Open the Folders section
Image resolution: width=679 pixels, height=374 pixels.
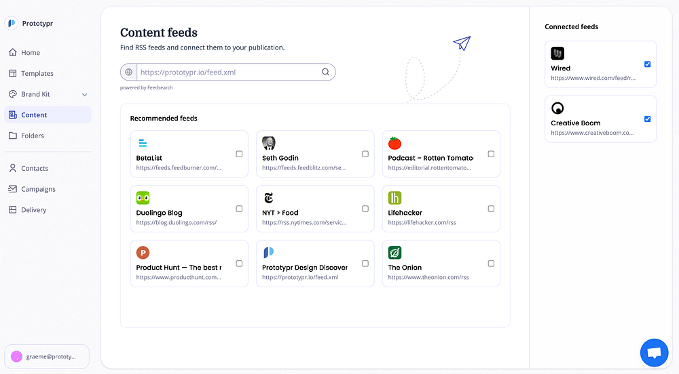(33, 136)
